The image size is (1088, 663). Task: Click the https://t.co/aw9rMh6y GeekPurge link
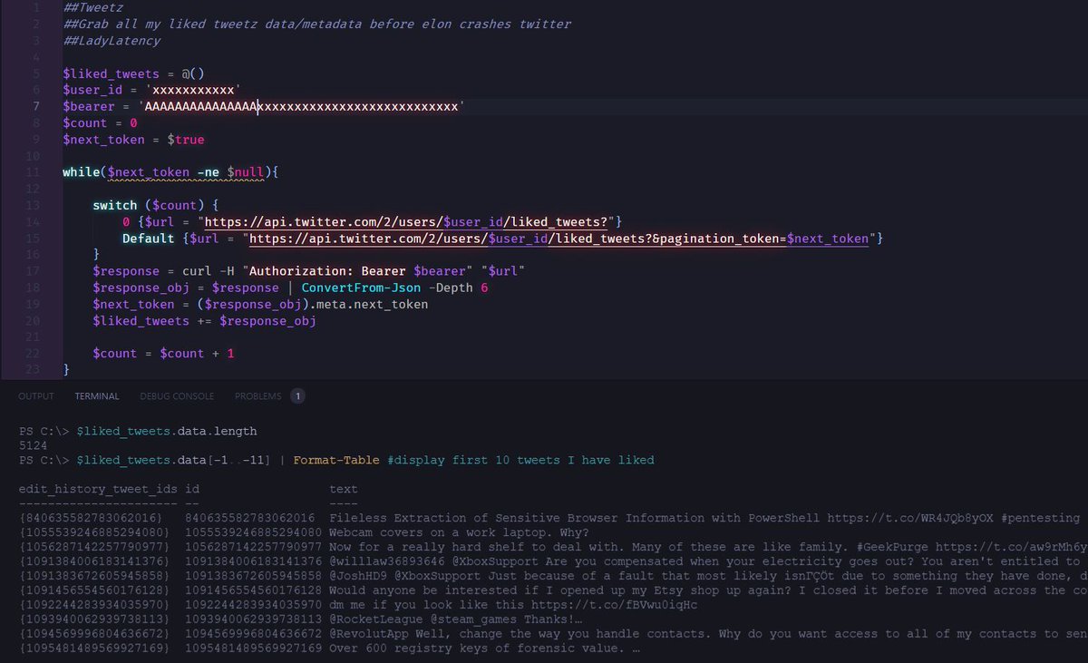(x=1022, y=547)
